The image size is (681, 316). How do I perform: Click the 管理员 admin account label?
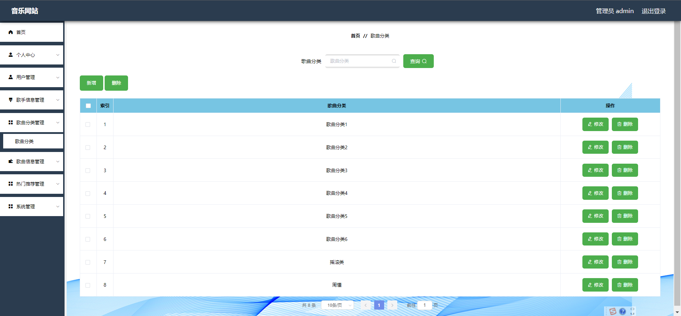pyautogui.click(x=615, y=11)
